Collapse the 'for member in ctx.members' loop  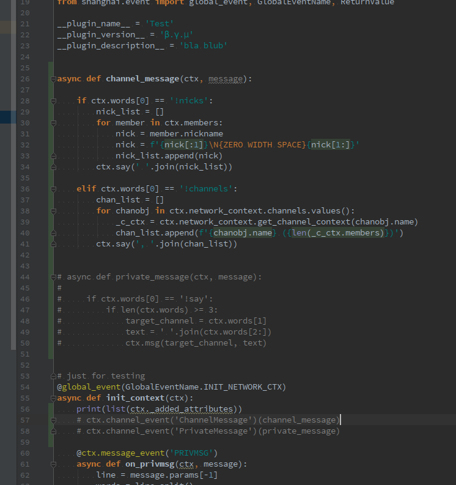[x=54, y=123]
